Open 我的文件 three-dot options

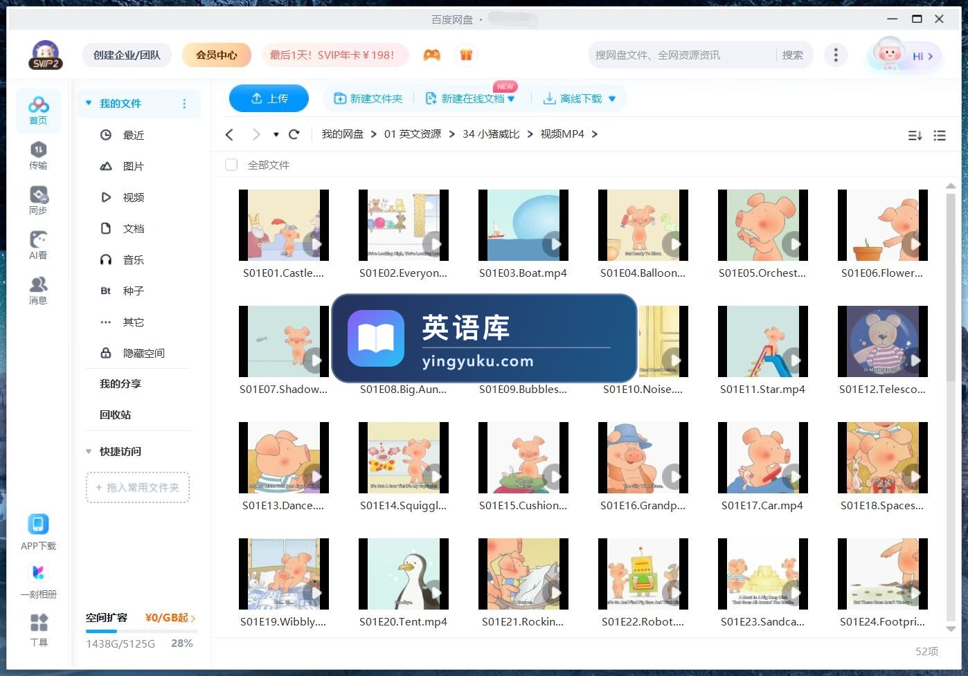pos(184,104)
